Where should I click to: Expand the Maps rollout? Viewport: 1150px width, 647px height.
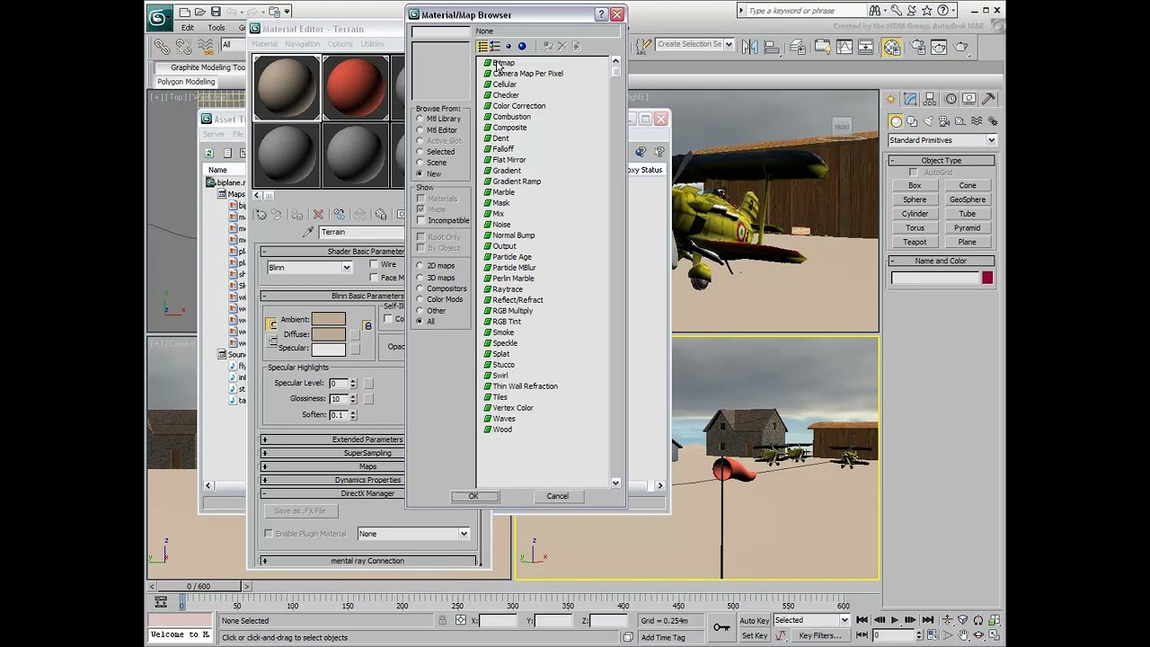(367, 466)
